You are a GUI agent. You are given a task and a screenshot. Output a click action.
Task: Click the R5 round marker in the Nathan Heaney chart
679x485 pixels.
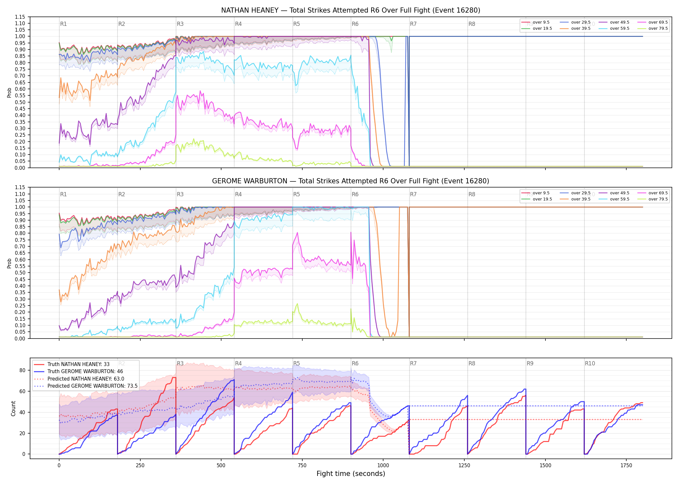click(296, 24)
